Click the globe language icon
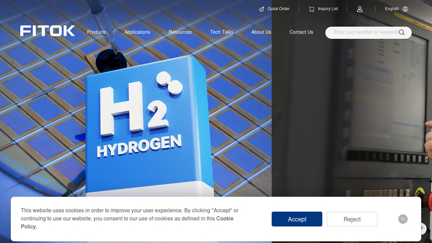 (x=406, y=9)
